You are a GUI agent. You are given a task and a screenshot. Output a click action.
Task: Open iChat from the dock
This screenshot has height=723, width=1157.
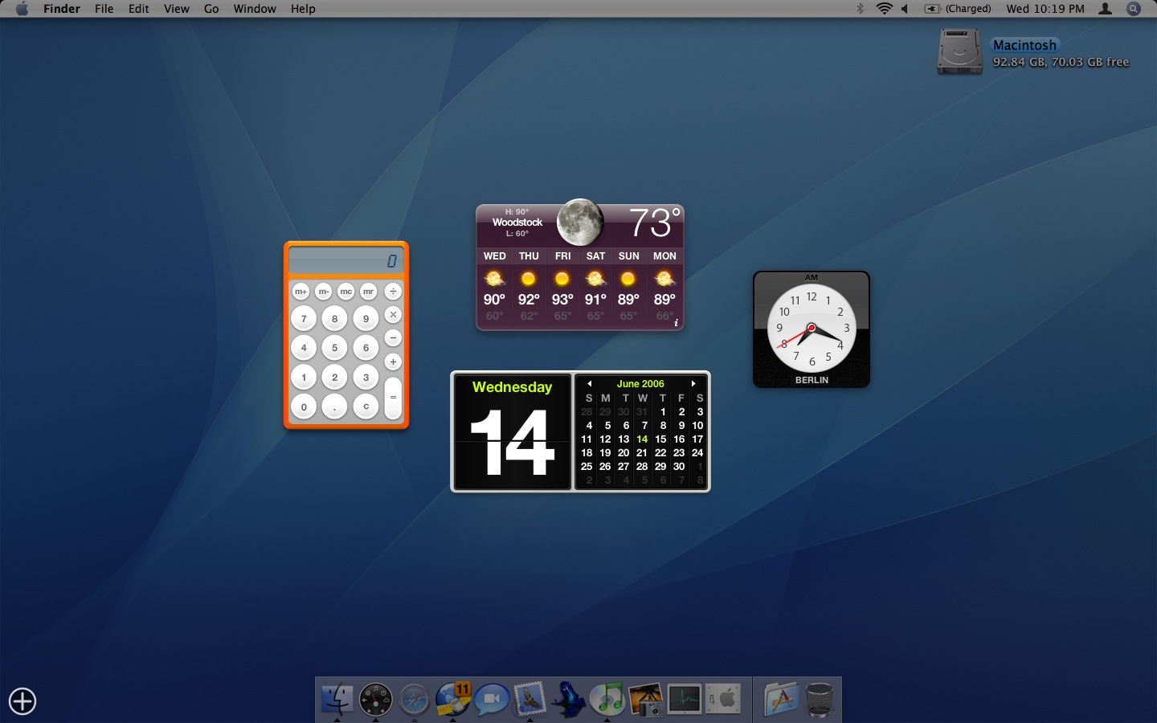tap(491, 700)
